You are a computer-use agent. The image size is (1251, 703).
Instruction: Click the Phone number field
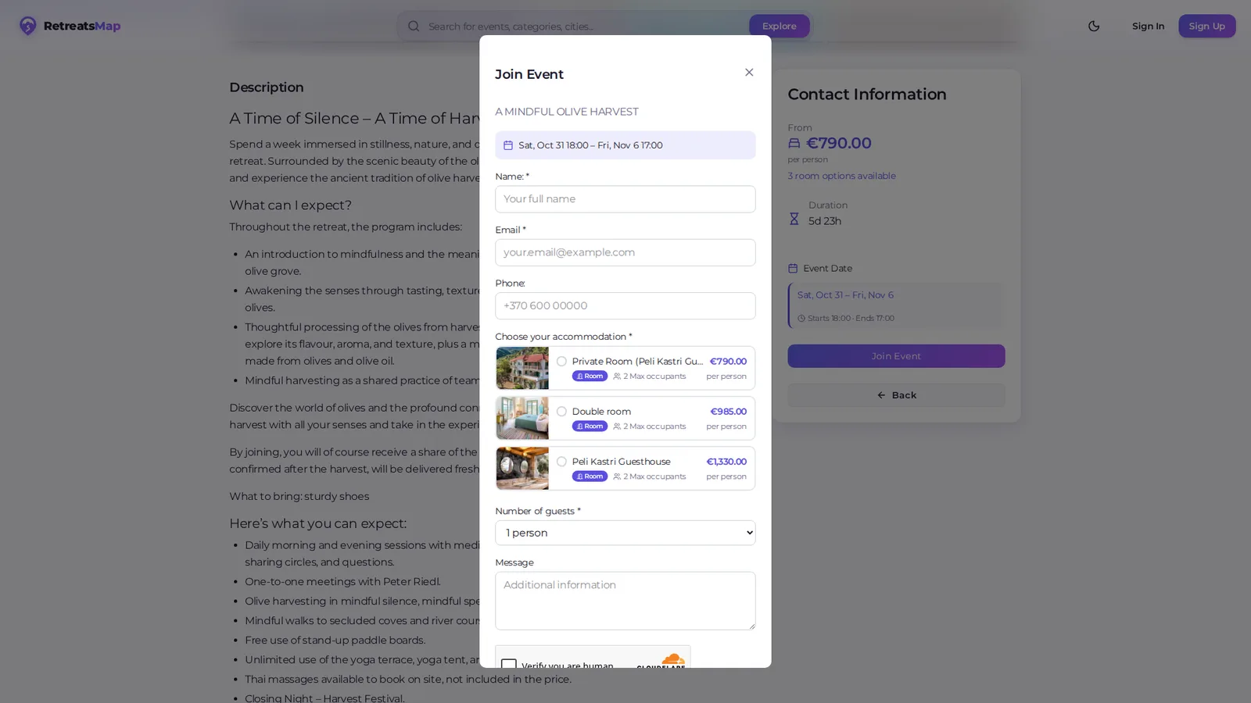pyautogui.click(x=625, y=306)
